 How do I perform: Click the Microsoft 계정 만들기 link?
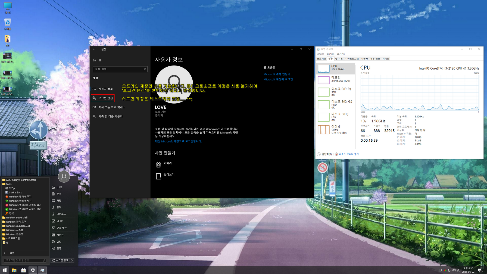[277, 74]
